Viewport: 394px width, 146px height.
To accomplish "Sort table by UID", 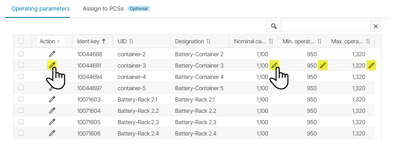I will point(131,42).
